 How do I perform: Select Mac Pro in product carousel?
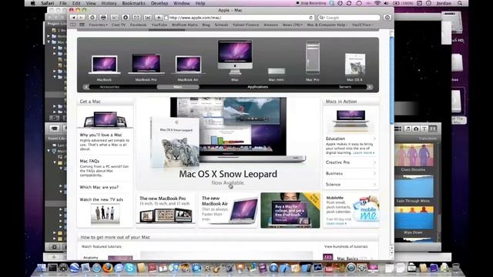point(313,62)
